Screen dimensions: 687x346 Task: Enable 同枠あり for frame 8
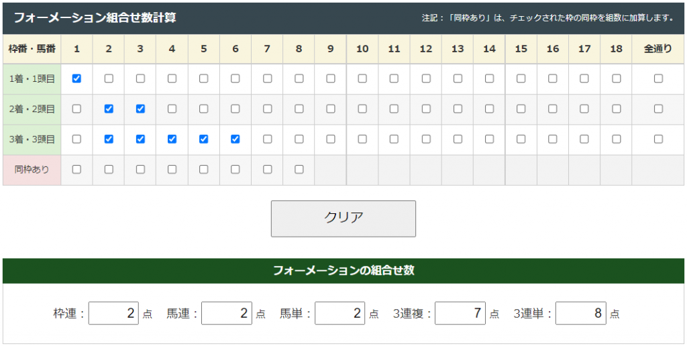tap(299, 170)
